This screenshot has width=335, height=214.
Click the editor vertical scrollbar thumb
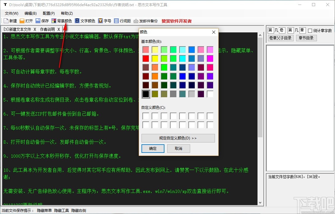260,87
